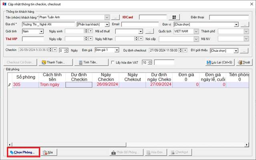256x160 pixels.
Task: Click the pencil edit marker on row 305
Action: (10, 85)
